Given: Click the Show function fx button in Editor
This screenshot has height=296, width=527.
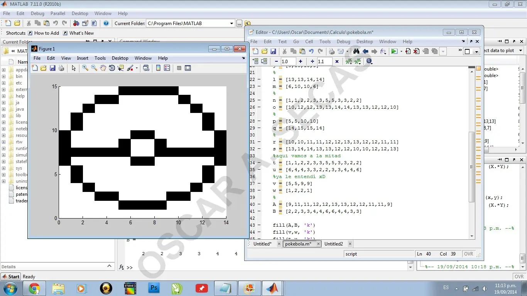Looking at the screenshot, I should pos(383,51).
